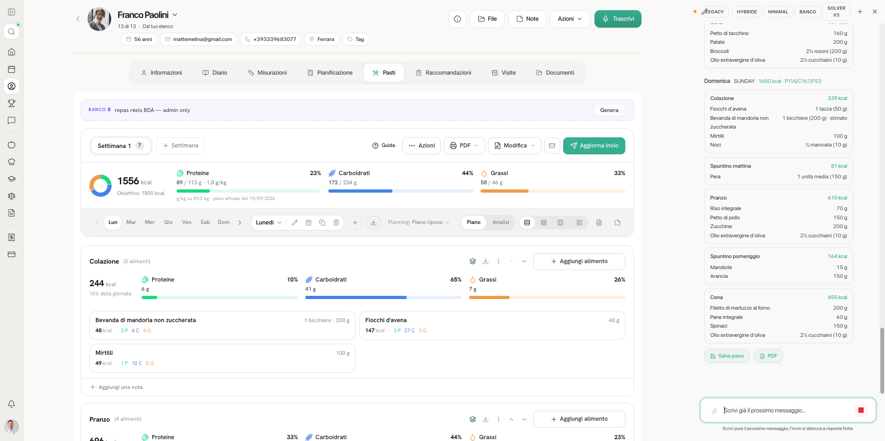Screen dimensions: 885x441
Task: Click the Carboidrati progress bar in daily summary
Action: pos(400,191)
